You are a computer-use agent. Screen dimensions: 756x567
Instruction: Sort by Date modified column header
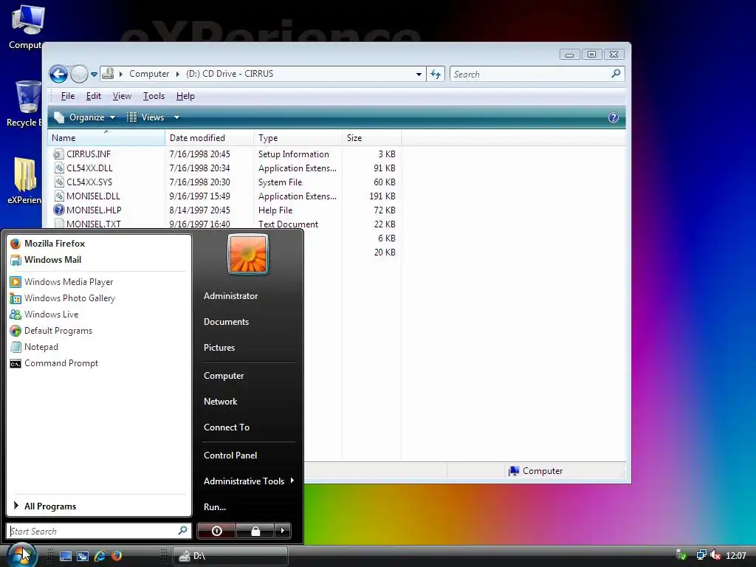[x=209, y=138]
